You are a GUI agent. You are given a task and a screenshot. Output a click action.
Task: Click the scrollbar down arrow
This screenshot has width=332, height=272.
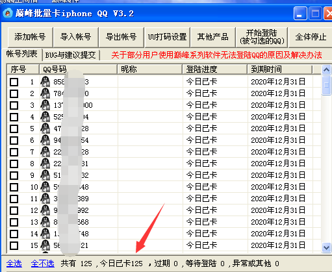coord(326,247)
